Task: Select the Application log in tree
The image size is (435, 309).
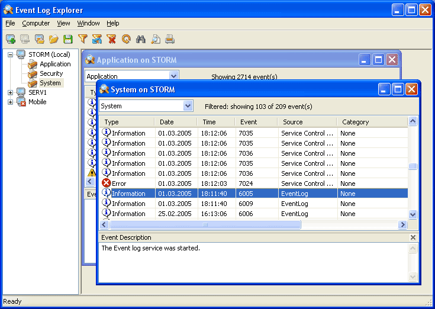Action: click(55, 64)
